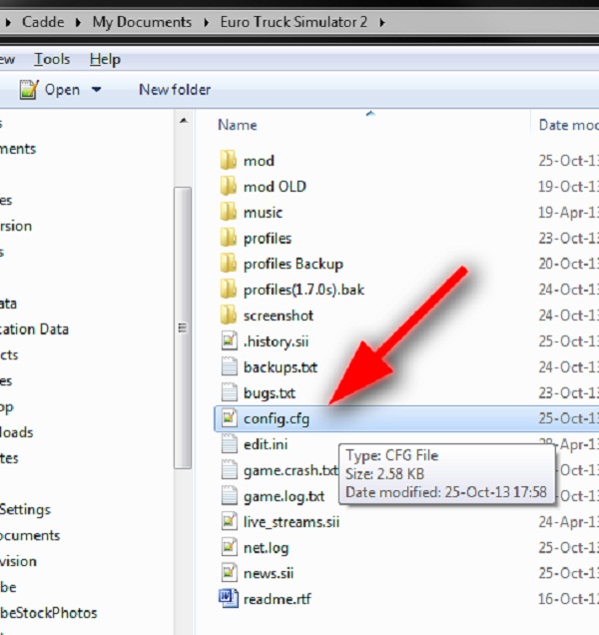The width and height of the screenshot is (599, 635).
Task: Click the profiles folder icon
Action: pyautogui.click(x=229, y=238)
